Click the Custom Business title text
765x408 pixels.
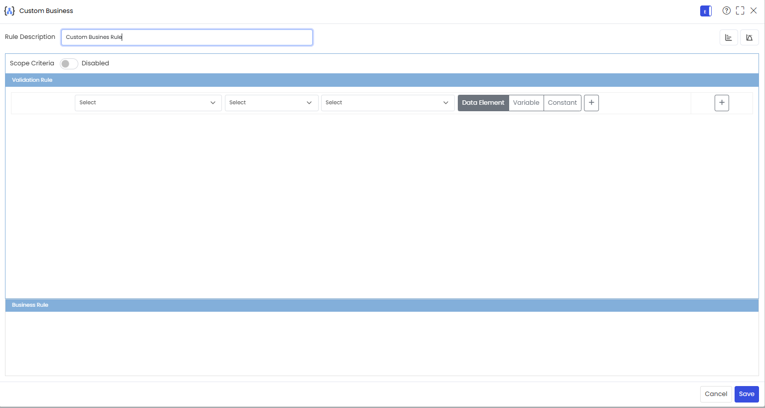click(46, 10)
